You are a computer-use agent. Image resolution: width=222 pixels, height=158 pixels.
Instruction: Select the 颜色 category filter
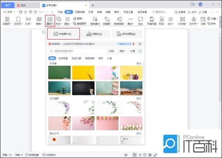point(101,58)
